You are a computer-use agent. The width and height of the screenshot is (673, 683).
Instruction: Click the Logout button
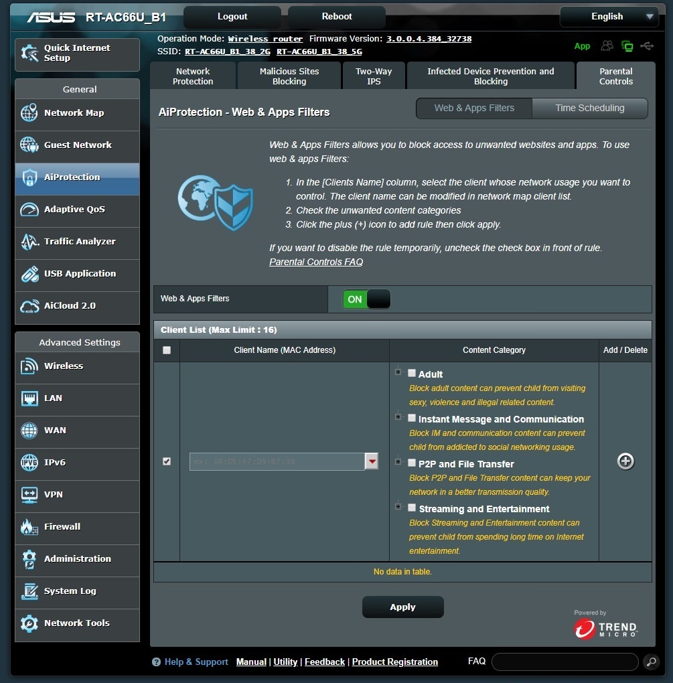[232, 17]
